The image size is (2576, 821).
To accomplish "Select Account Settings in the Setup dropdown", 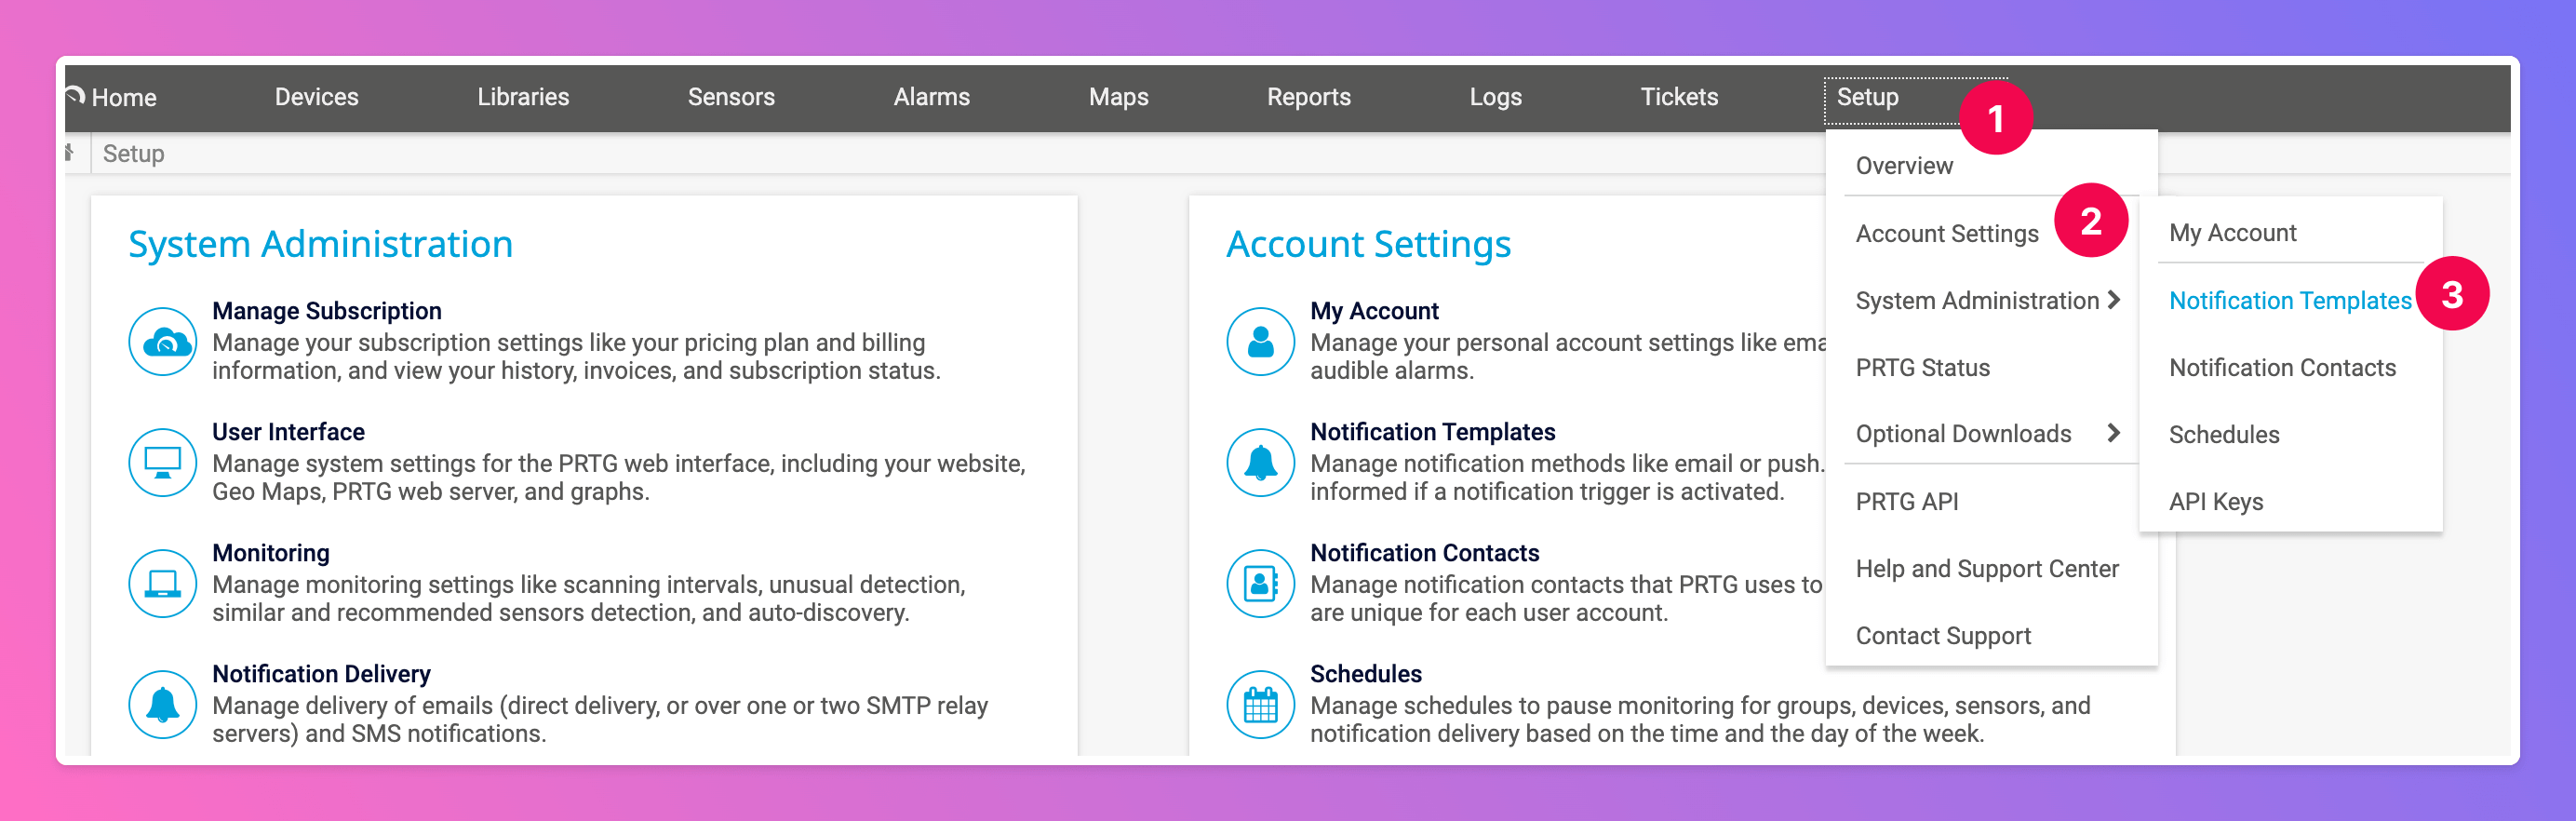I will 1946,234.
